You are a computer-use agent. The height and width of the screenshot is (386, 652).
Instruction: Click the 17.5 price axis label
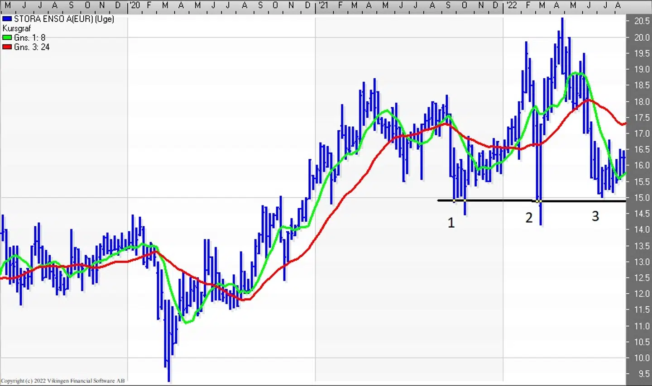(x=642, y=118)
